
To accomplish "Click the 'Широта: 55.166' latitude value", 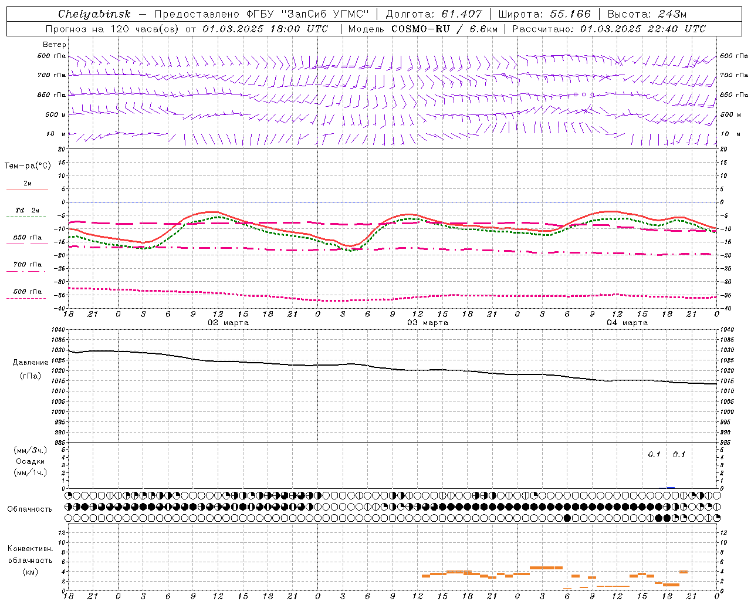I will pyautogui.click(x=544, y=14).
